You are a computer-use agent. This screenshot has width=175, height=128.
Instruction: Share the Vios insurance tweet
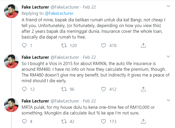(143, 89)
